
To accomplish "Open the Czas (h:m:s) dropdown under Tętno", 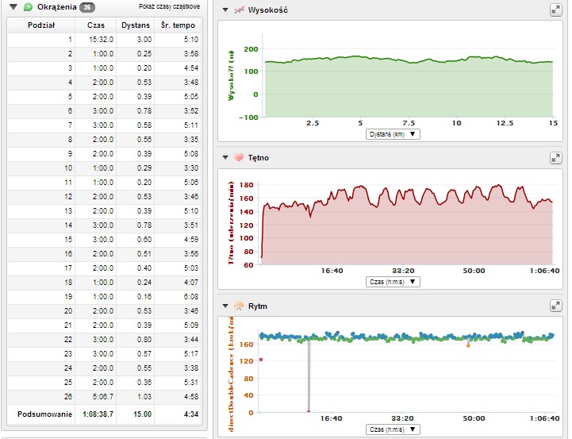I will [393, 282].
